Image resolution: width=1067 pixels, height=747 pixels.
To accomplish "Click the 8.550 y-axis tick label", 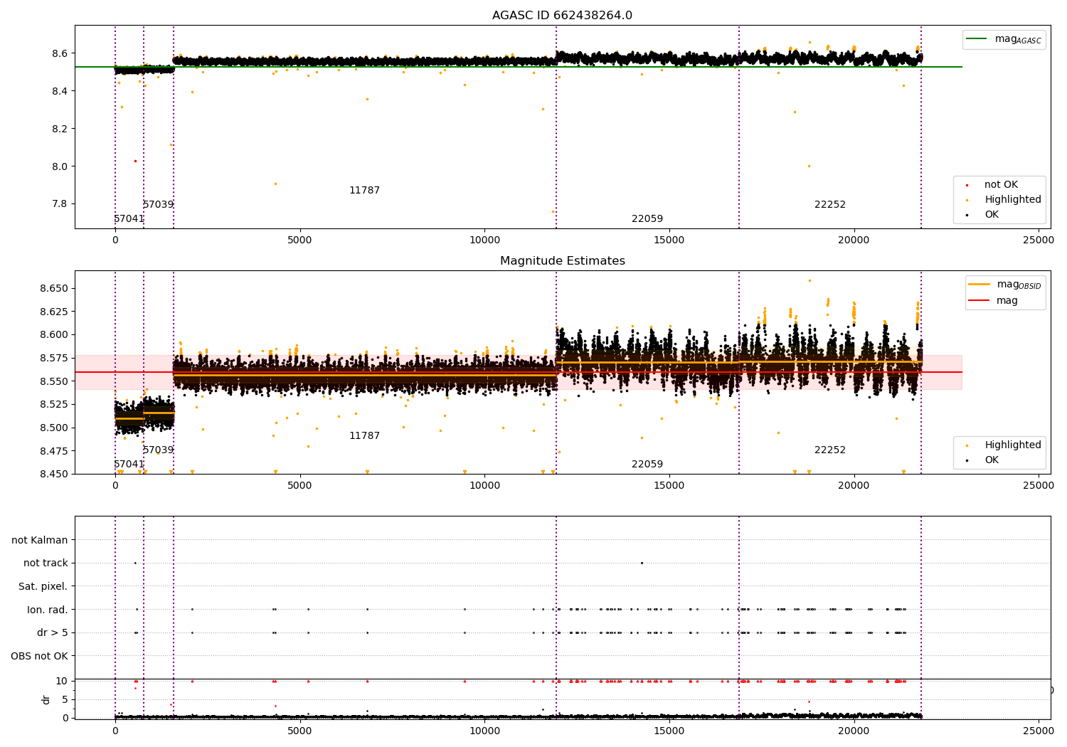I will [53, 381].
